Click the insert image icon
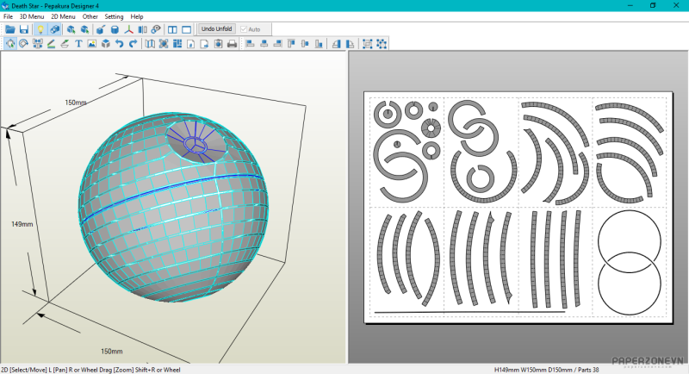 91,44
